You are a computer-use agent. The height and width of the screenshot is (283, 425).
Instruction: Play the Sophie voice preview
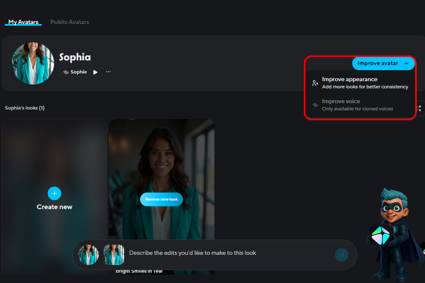pyautogui.click(x=95, y=72)
